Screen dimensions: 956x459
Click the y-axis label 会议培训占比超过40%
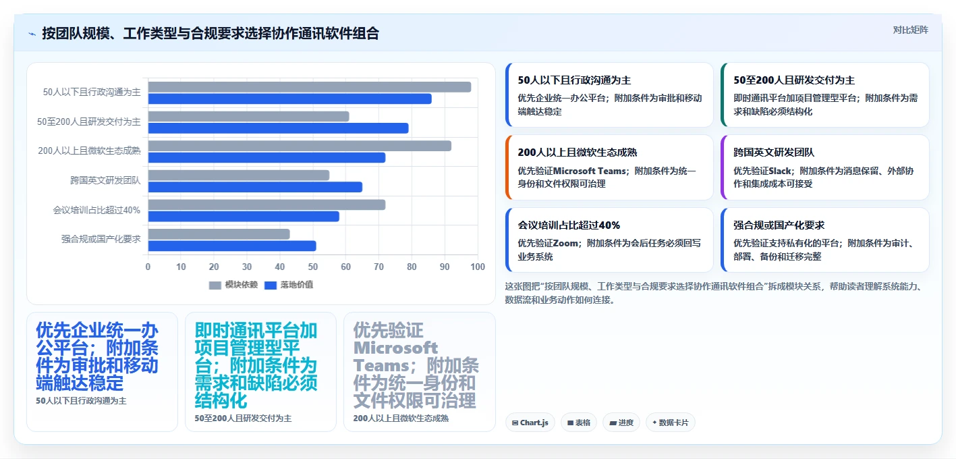(96, 210)
